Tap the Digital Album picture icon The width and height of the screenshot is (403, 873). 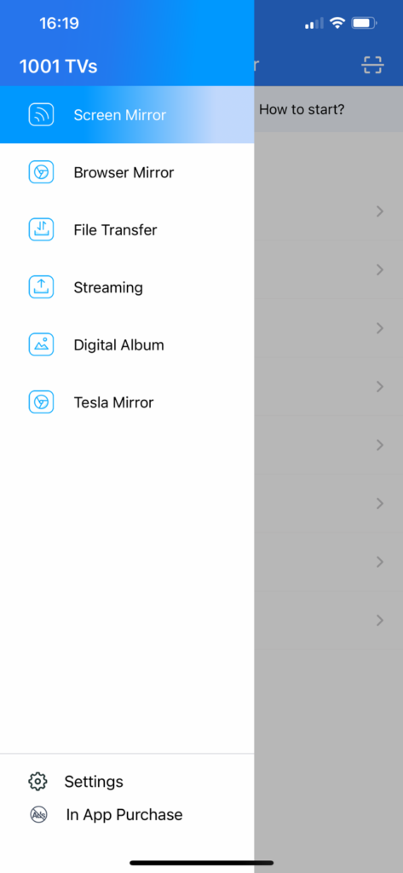tap(41, 344)
